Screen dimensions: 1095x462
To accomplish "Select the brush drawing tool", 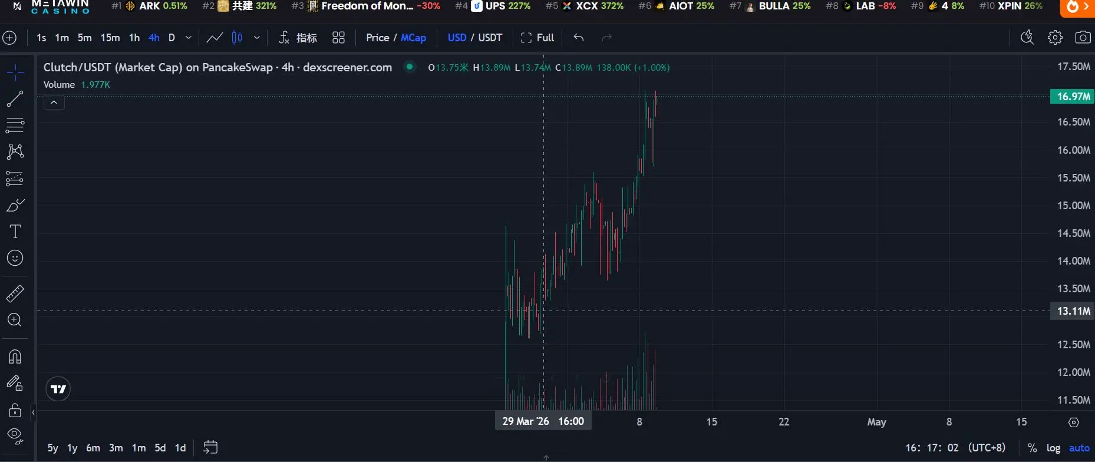I will [x=15, y=205].
